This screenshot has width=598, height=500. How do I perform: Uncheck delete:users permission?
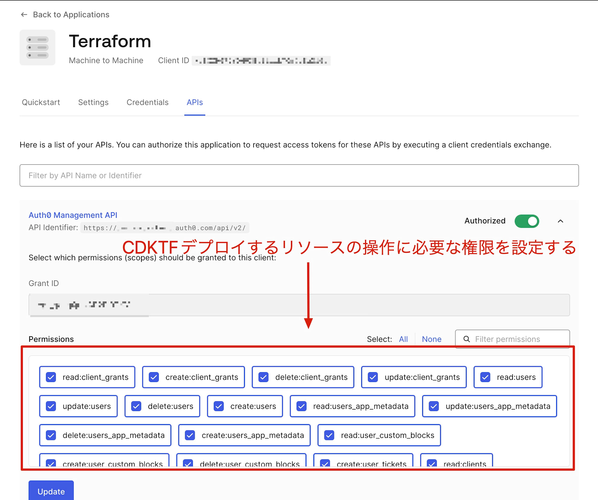pyautogui.click(x=136, y=406)
